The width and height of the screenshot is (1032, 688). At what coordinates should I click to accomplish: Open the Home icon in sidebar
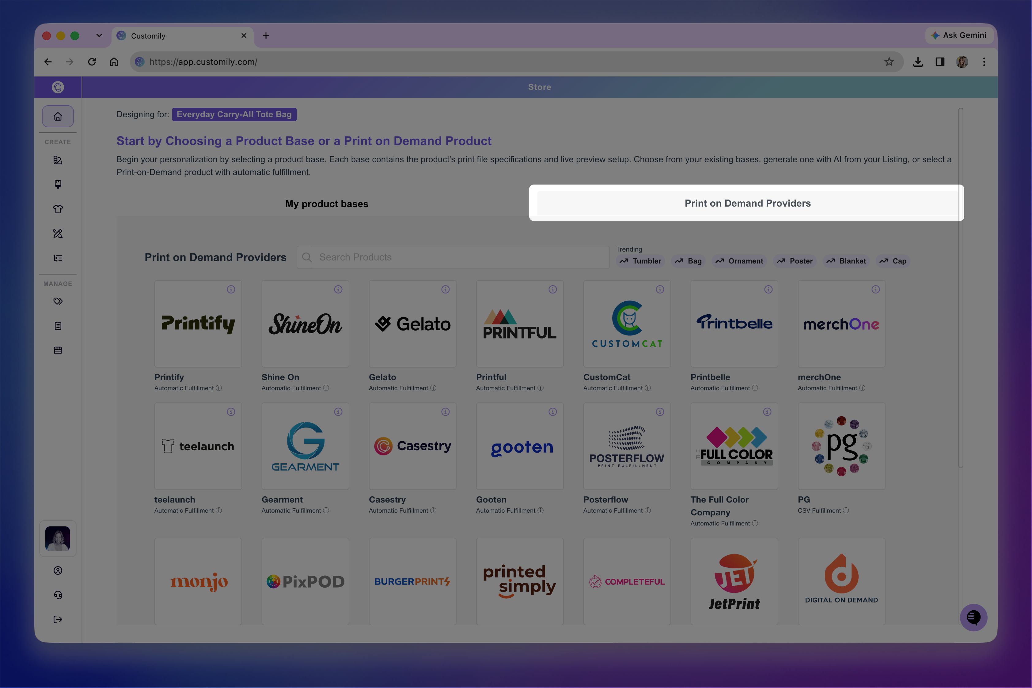(x=58, y=116)
